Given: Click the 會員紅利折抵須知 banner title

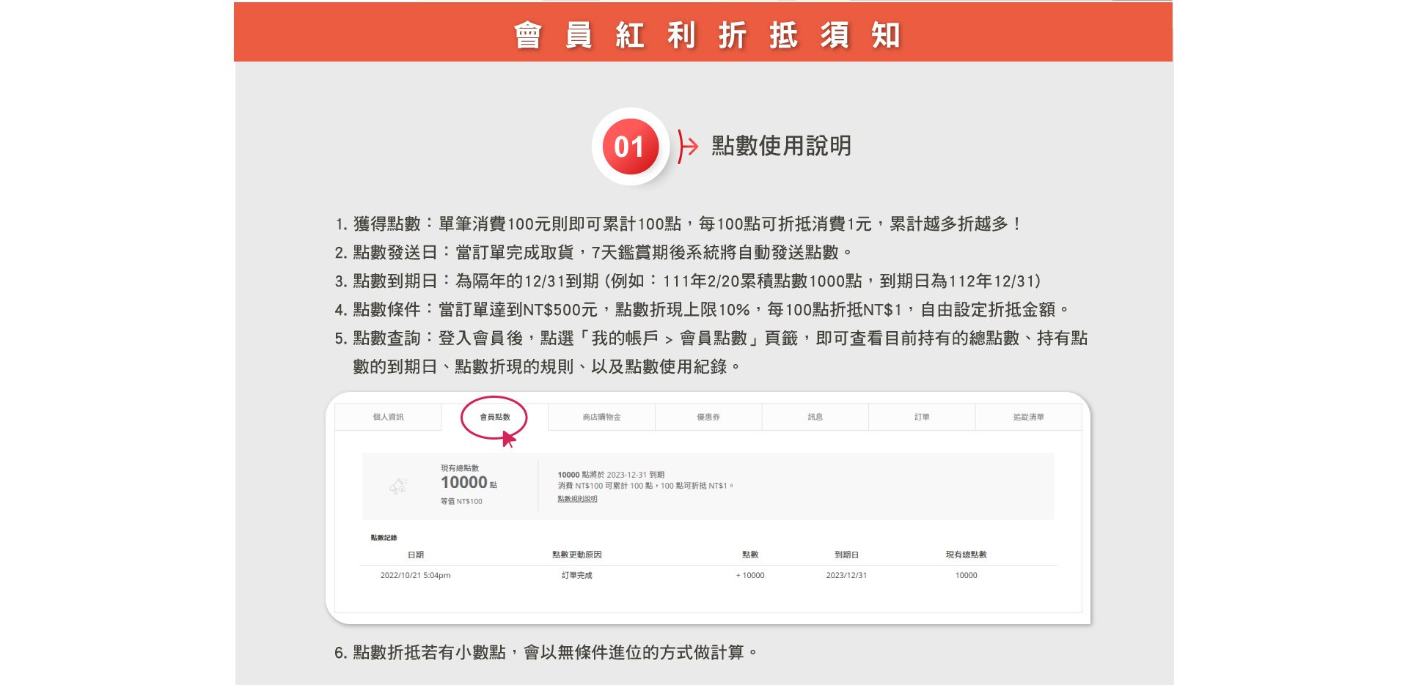Looking at the screenshot, I should click(x=707, y=34).
